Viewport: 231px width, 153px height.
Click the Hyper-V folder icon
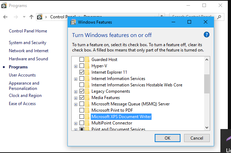pyautogui.click(x=87, y=66)
